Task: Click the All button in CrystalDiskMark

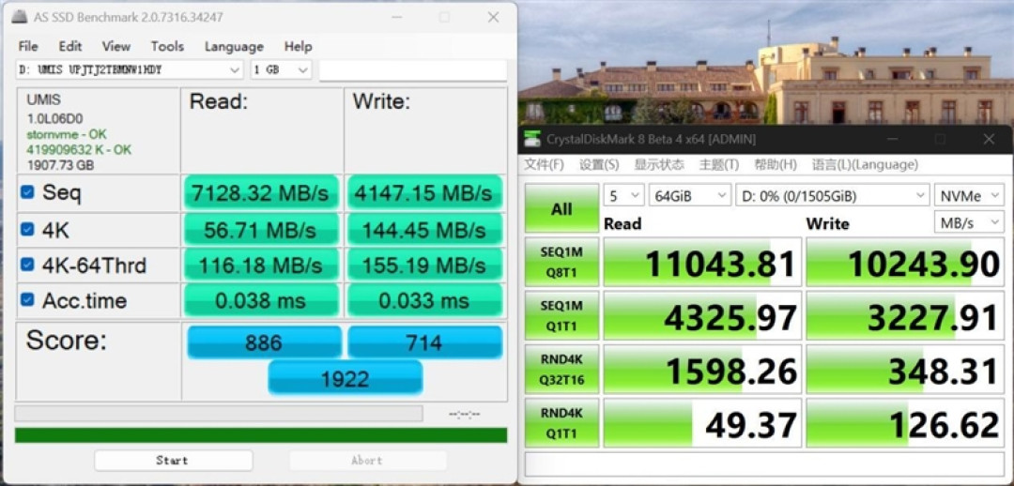Action: [x=561, y=208]
